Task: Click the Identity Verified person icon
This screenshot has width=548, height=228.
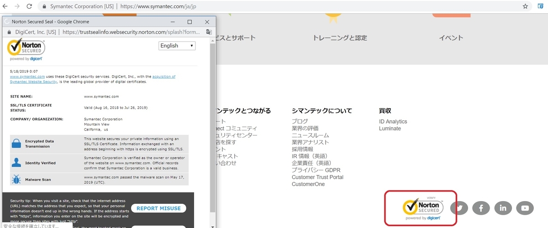Action: pos(16,163)
